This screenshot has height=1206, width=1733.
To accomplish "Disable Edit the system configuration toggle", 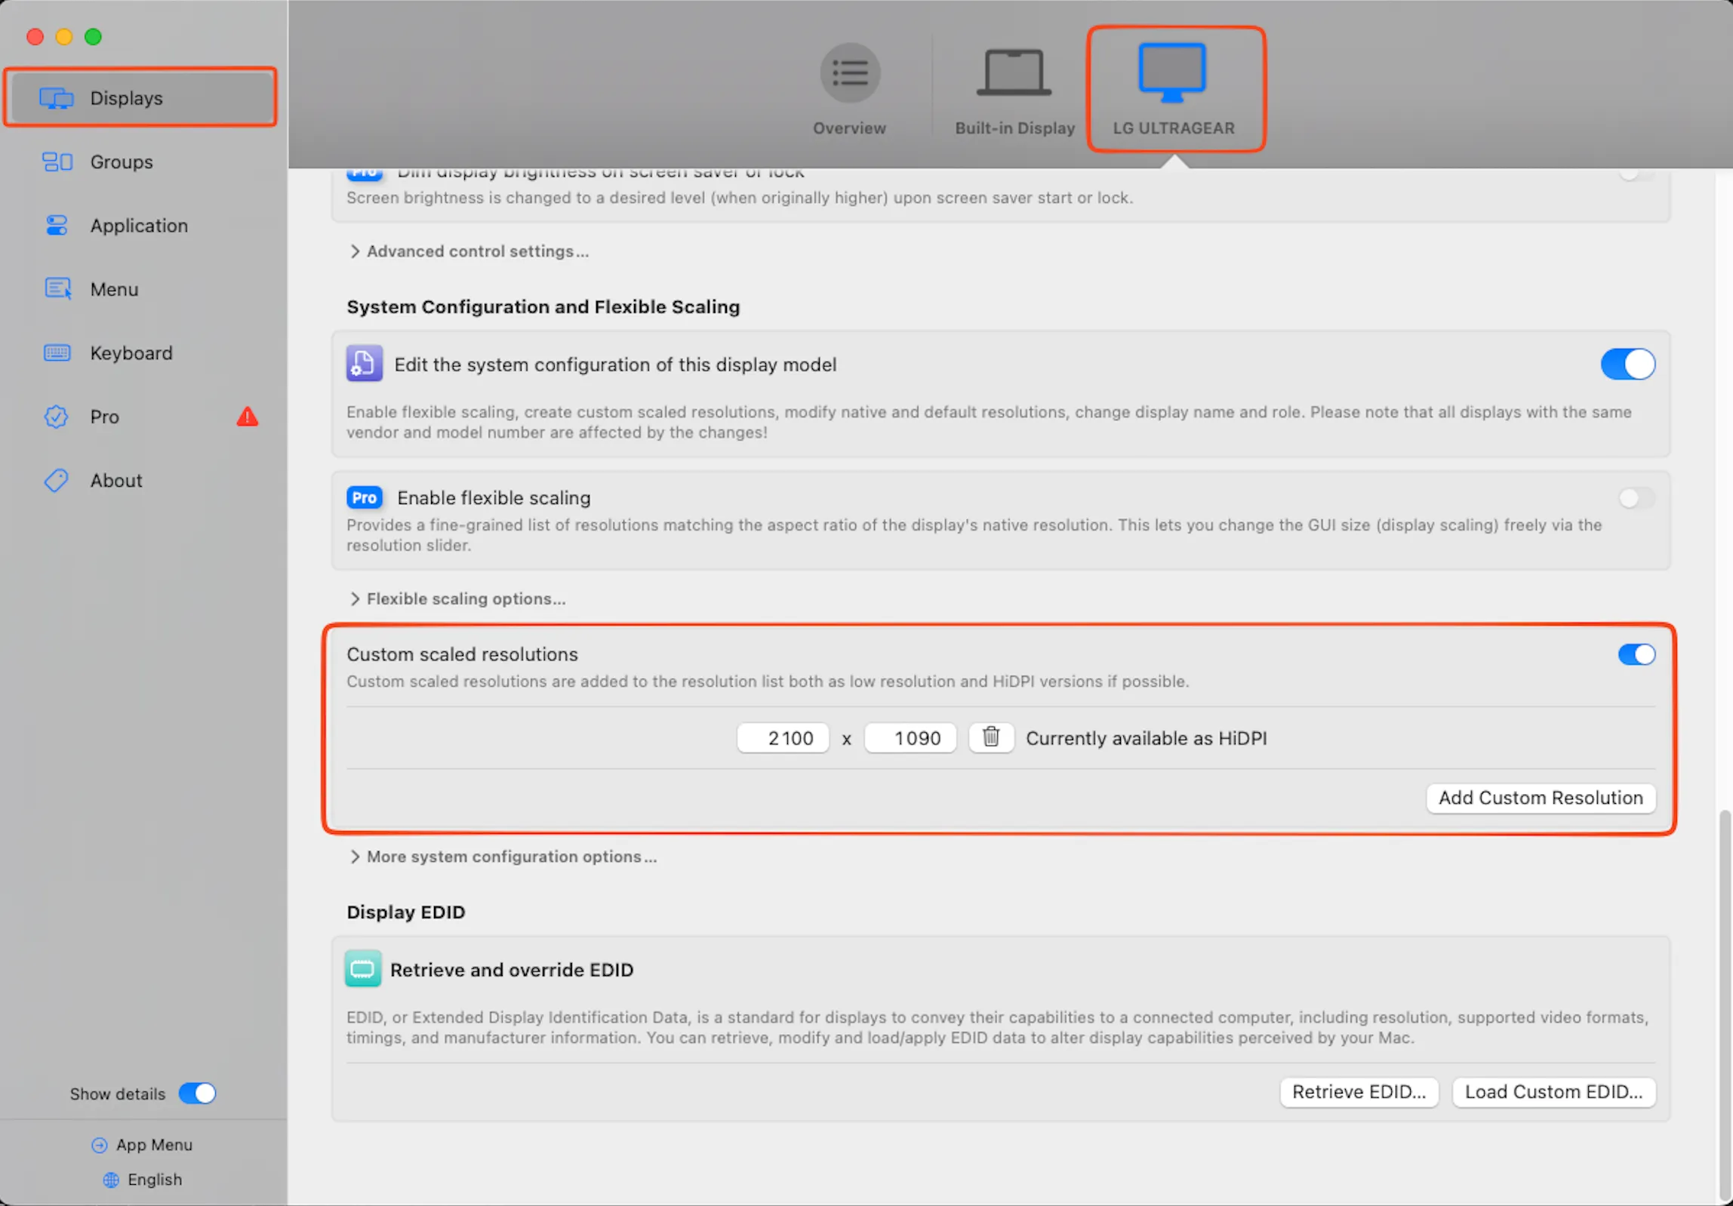I will (1627, 365).
